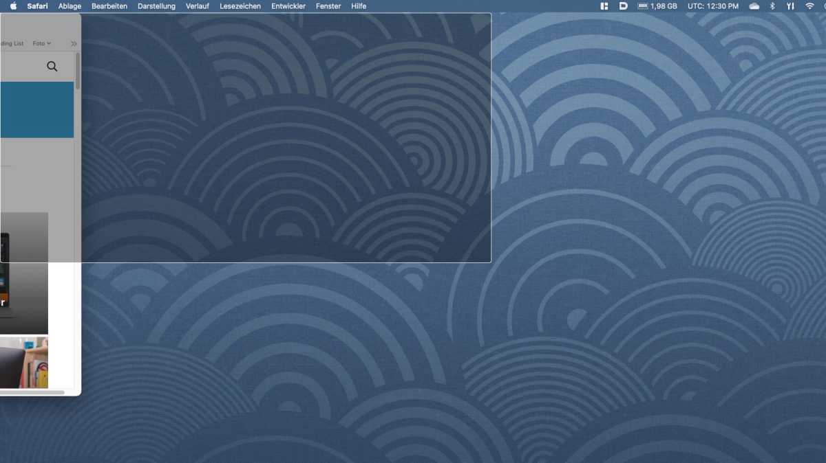826x463 pixels.
Task: Click the fork and knife menu bar icon
Action: tap(790, 6)
